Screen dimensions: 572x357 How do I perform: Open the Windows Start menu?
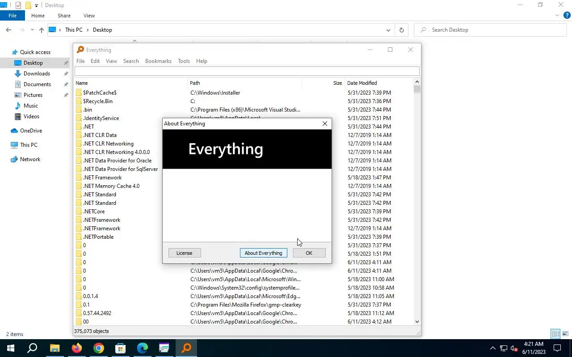11,348
